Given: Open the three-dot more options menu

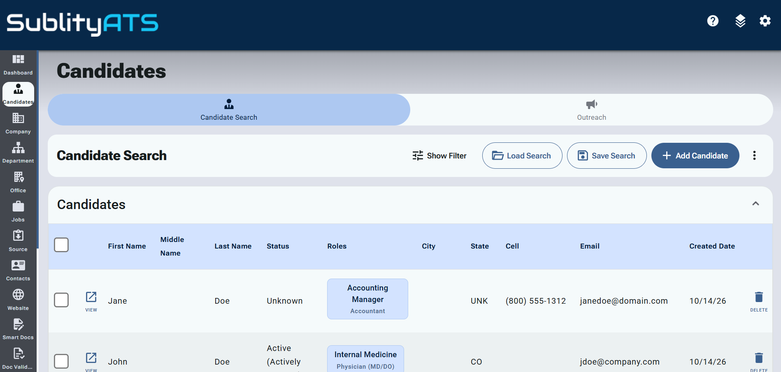Looking at the screenshot, I should point(754,156).
